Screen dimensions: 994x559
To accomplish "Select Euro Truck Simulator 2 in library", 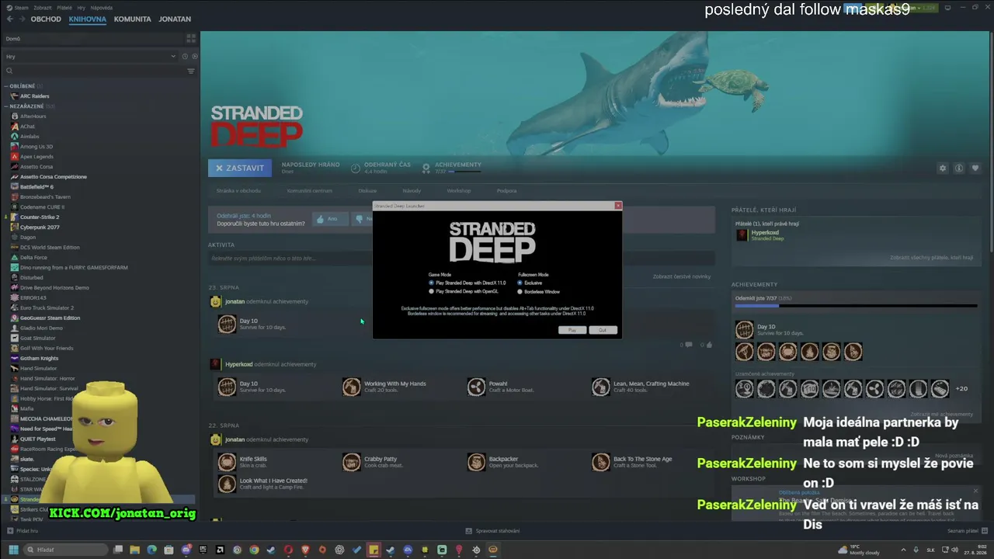I will pyautogui.click(x=47, y=308).
